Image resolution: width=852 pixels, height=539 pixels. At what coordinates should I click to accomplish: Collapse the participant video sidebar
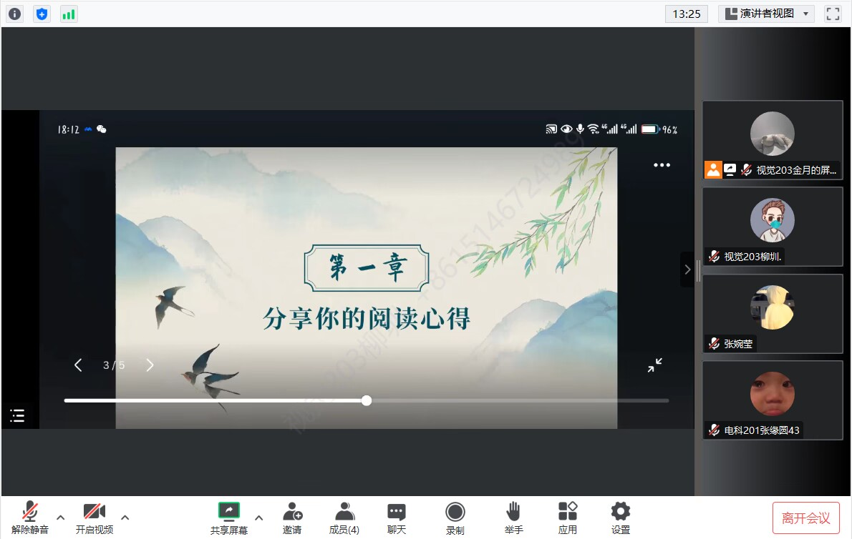tap(687, 269)
